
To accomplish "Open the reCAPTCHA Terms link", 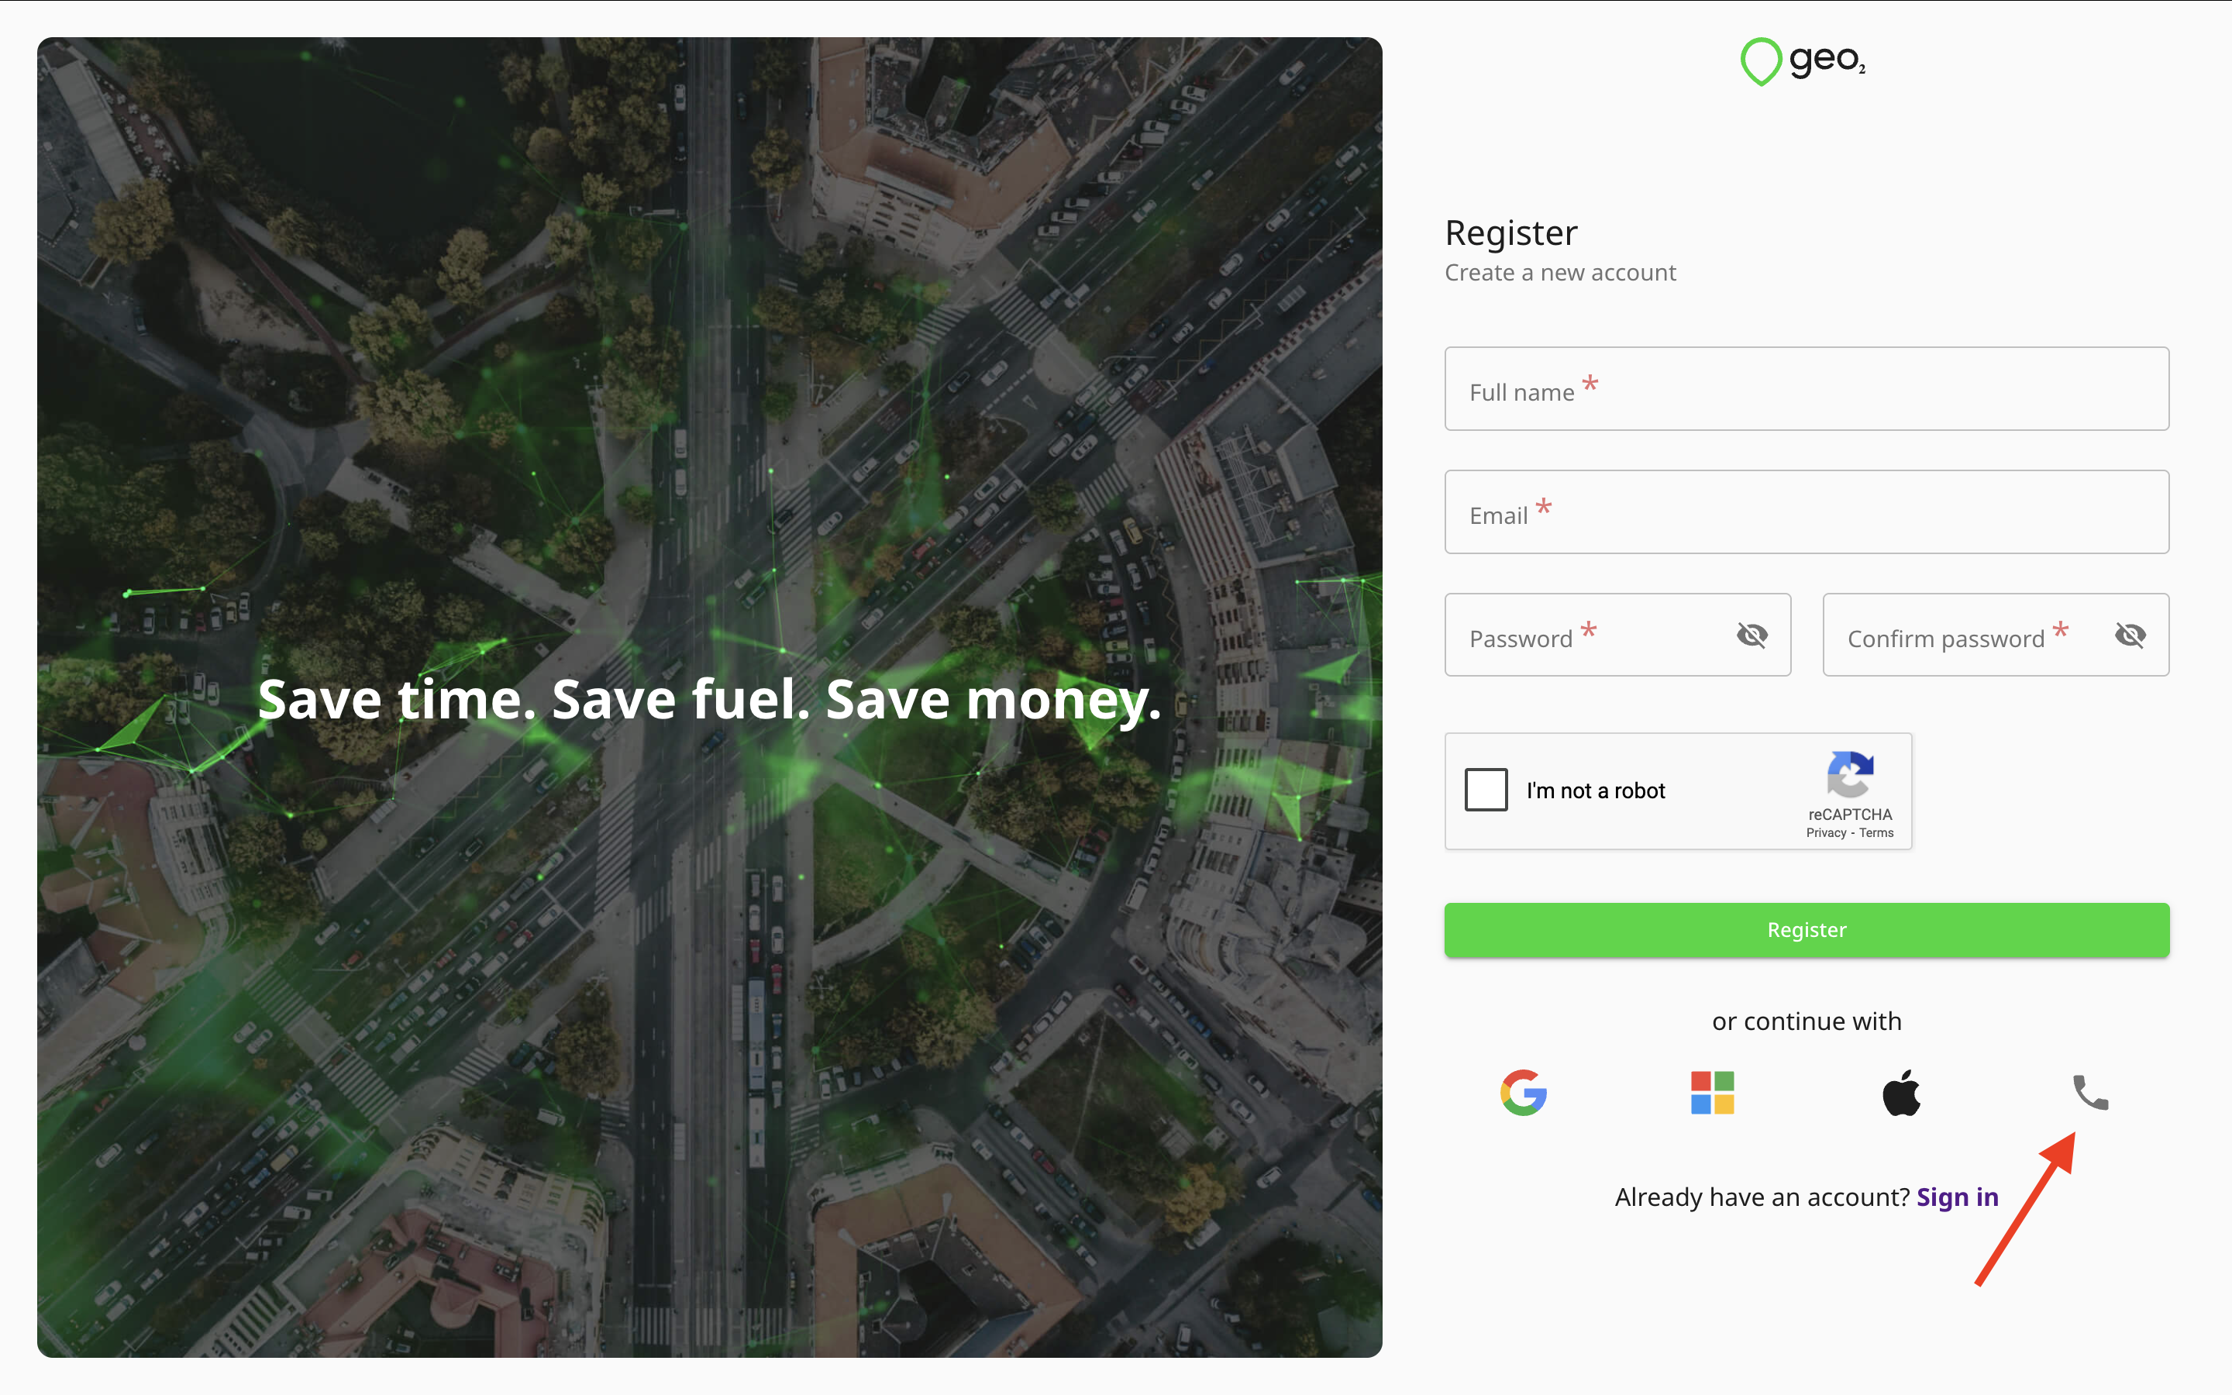I will tap(1876, 833).
